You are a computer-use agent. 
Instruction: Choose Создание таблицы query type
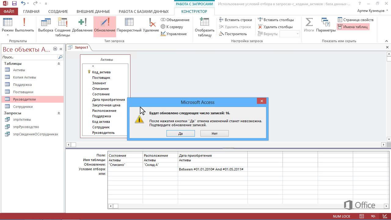coord(63,27)
